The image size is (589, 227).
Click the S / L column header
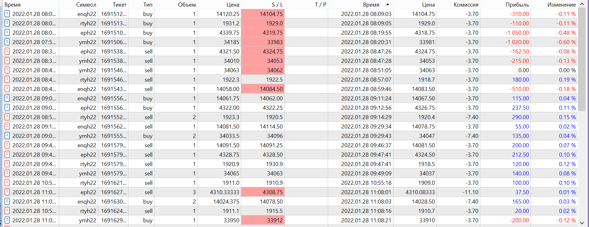click(277, 5)
